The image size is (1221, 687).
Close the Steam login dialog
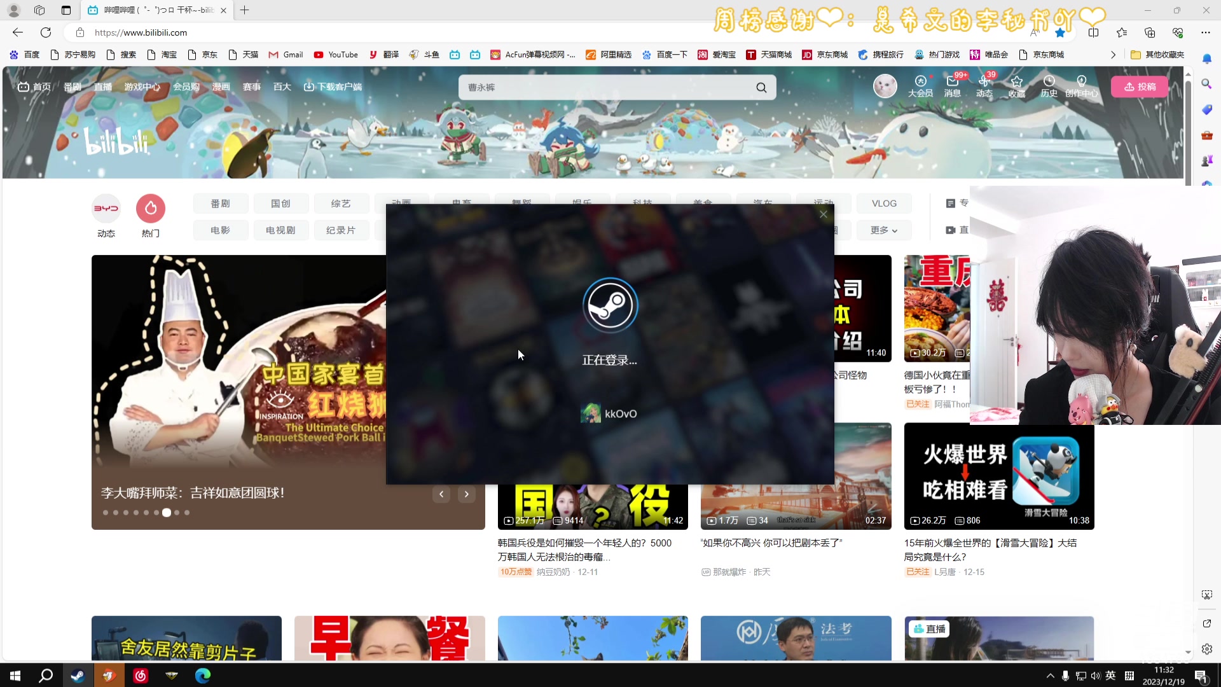[824, 214]
